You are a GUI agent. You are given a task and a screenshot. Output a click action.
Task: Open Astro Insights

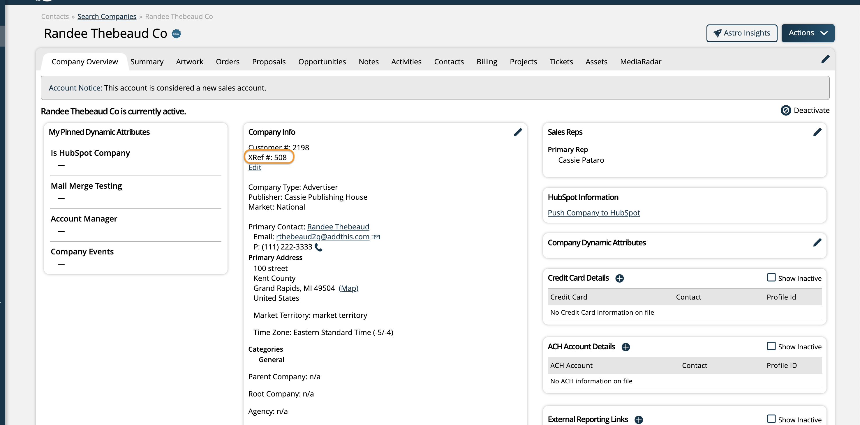coord(741,33)
